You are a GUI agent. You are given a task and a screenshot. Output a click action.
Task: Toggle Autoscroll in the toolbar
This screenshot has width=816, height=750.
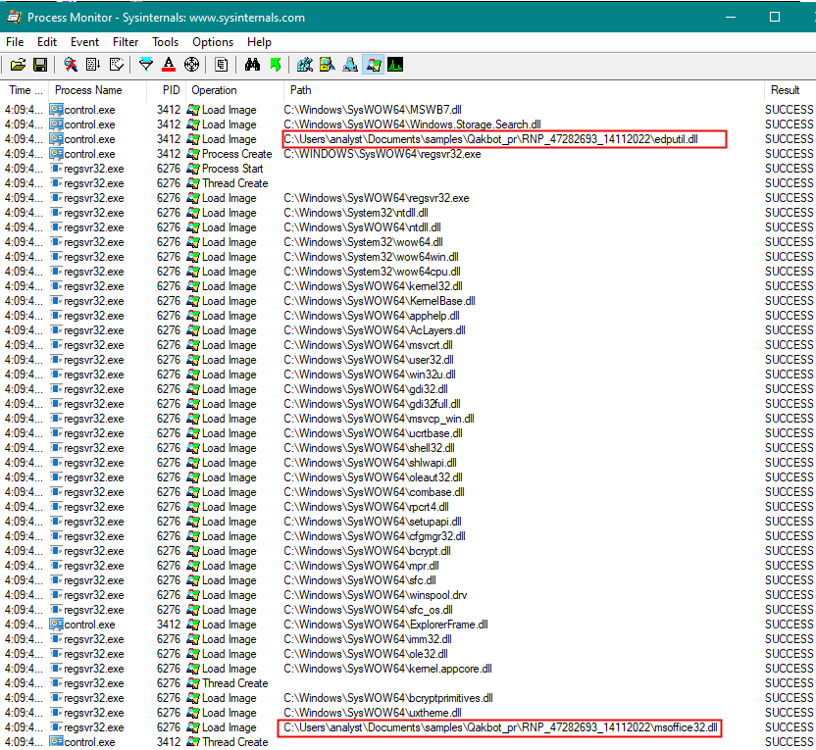[94, 65]
